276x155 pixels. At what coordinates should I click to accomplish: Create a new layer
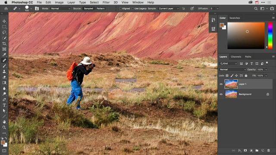click(263, 150)
